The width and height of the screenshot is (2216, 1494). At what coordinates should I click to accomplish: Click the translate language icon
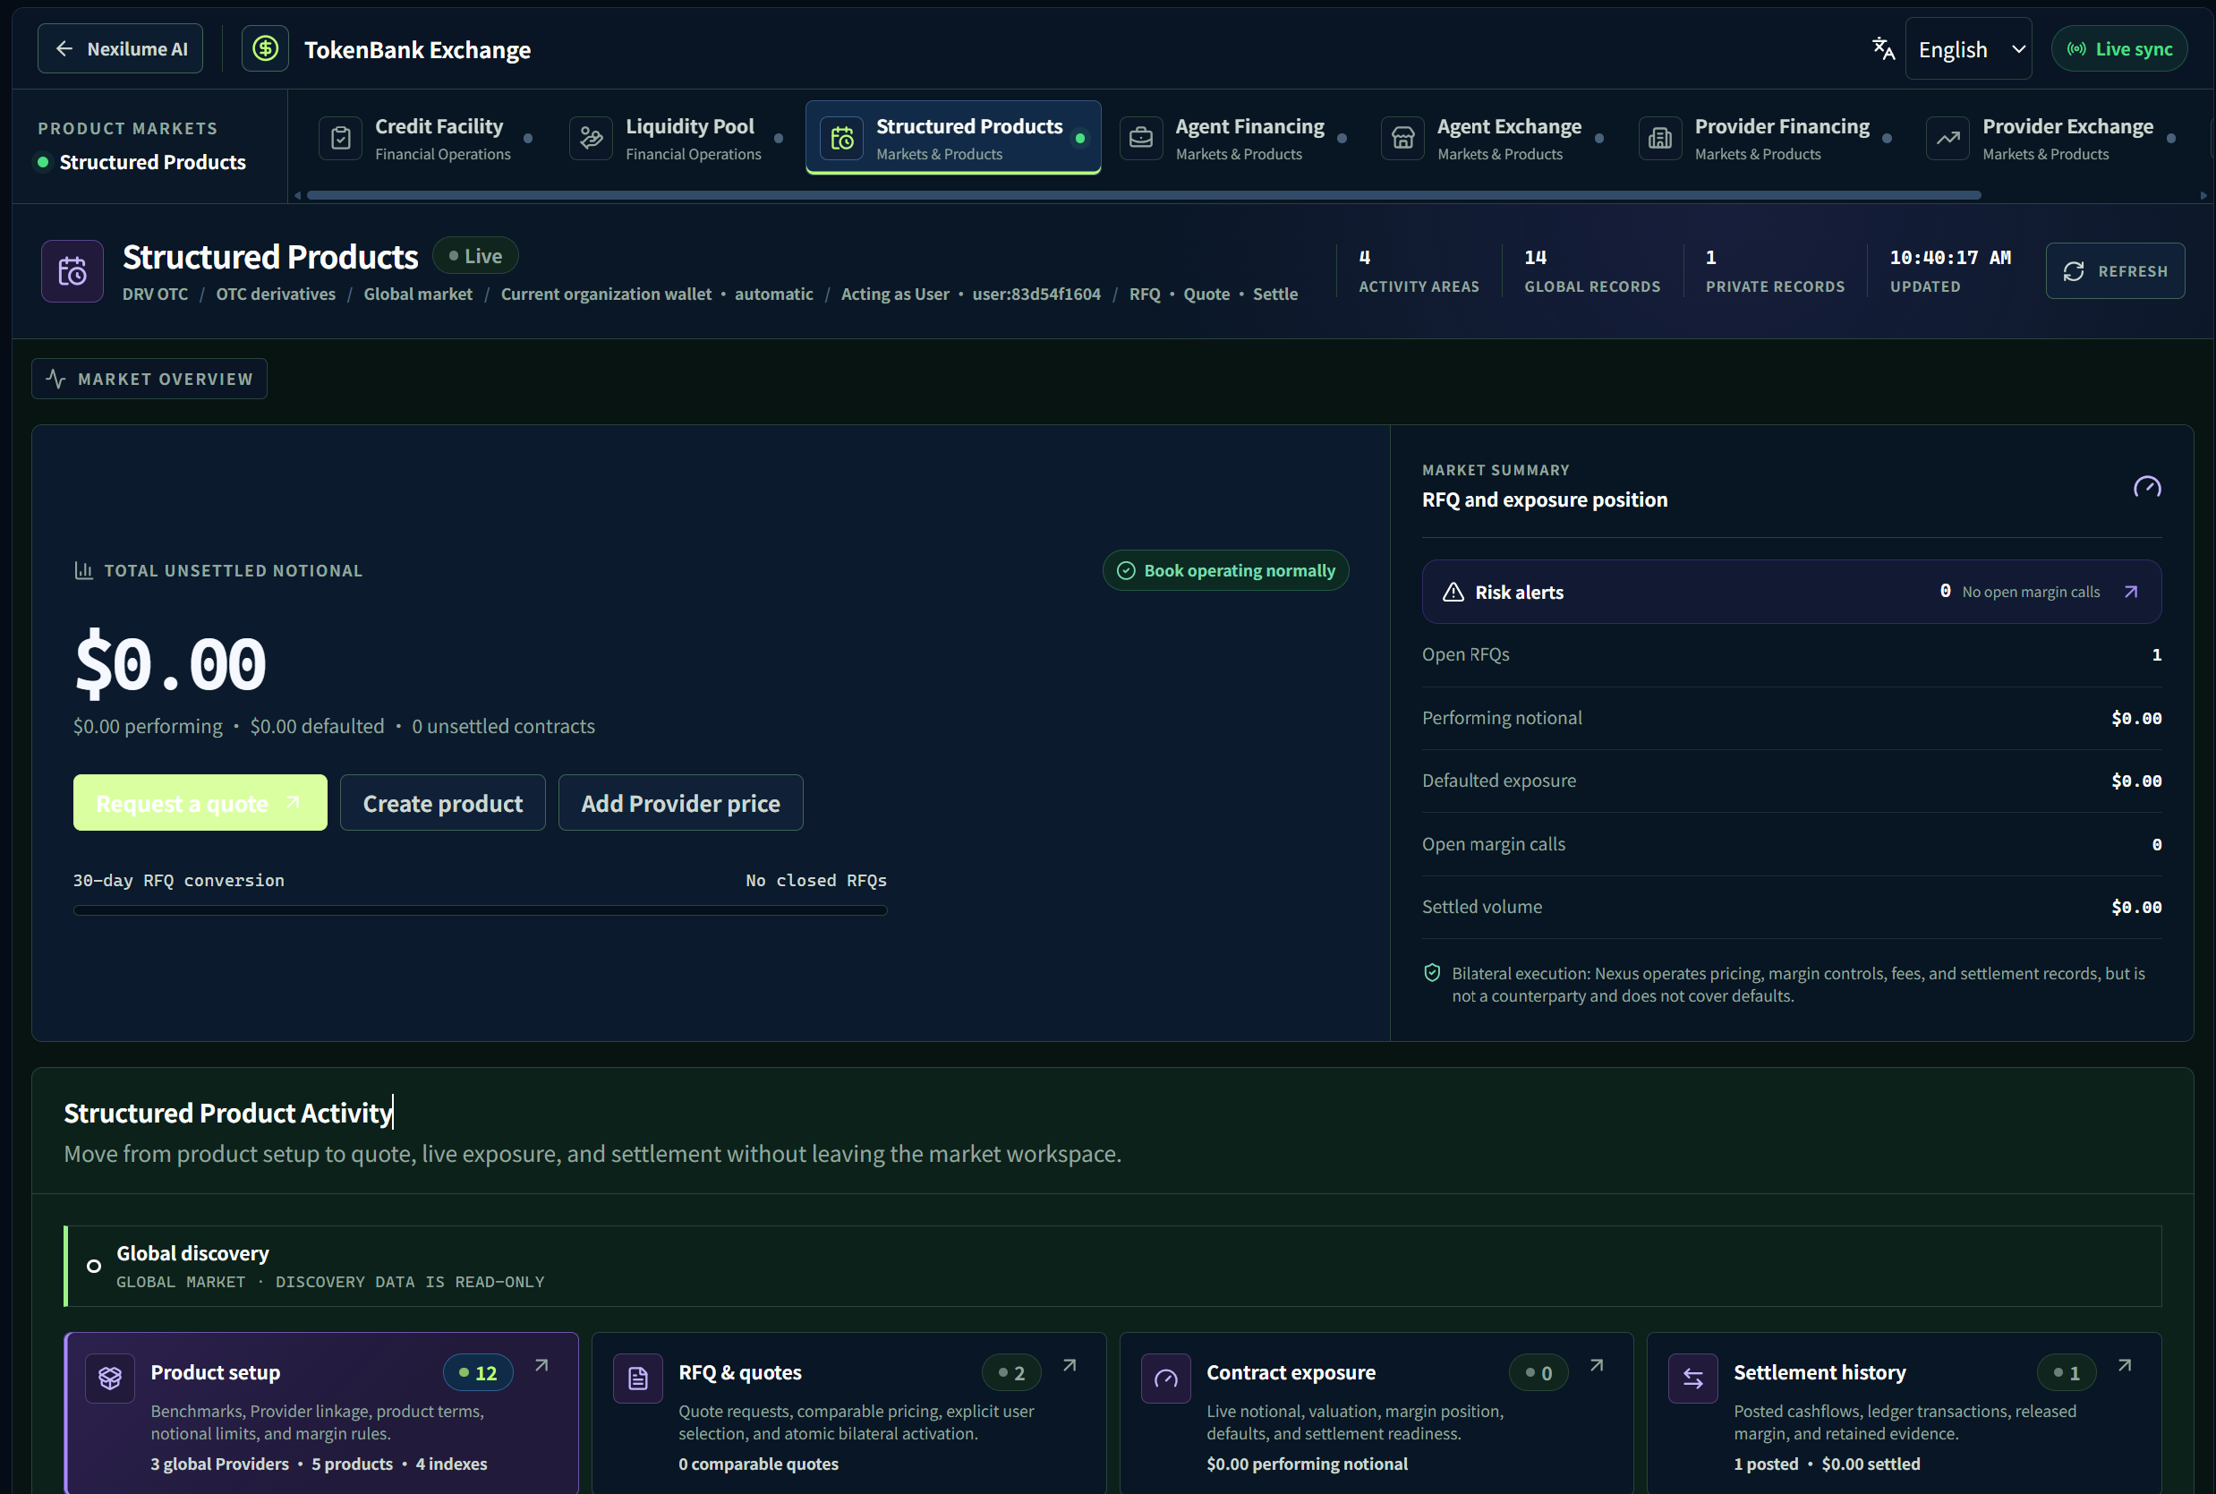[x=1882, y=48]
